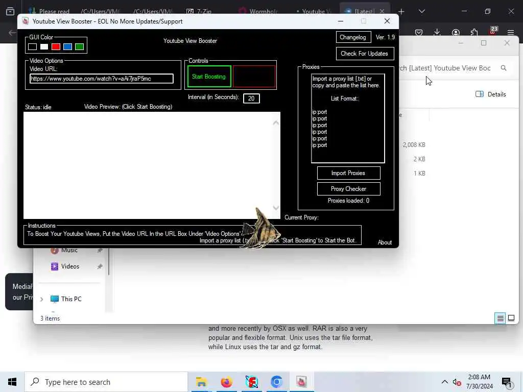
Task: Select the red GUI color swatch
Action: (56, 46)
